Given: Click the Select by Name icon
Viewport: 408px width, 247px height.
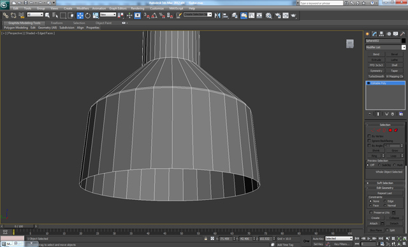Looking at the screenshot, I should point(55,15).
